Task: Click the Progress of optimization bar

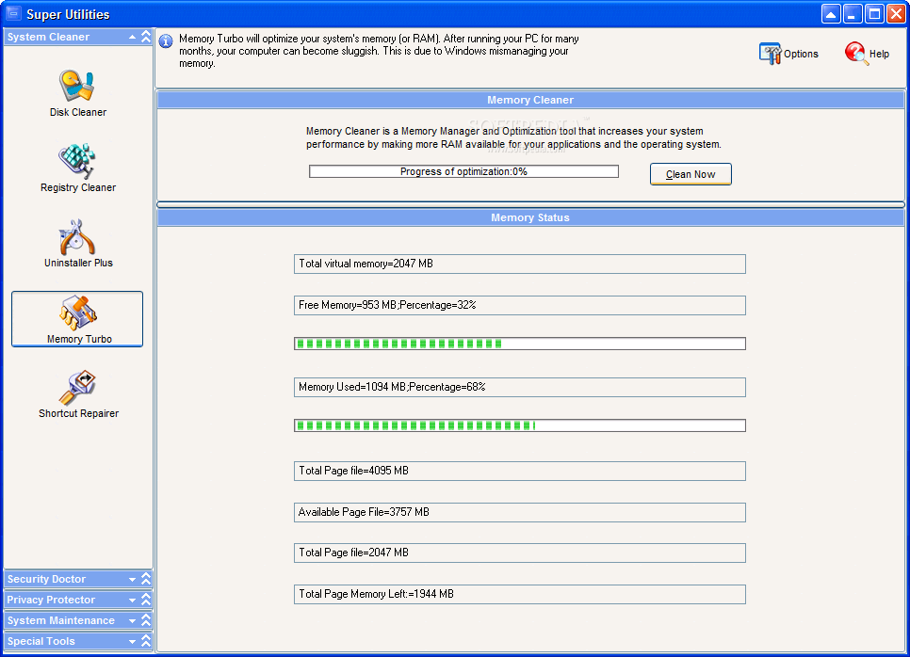Action: tap(463, 171)
